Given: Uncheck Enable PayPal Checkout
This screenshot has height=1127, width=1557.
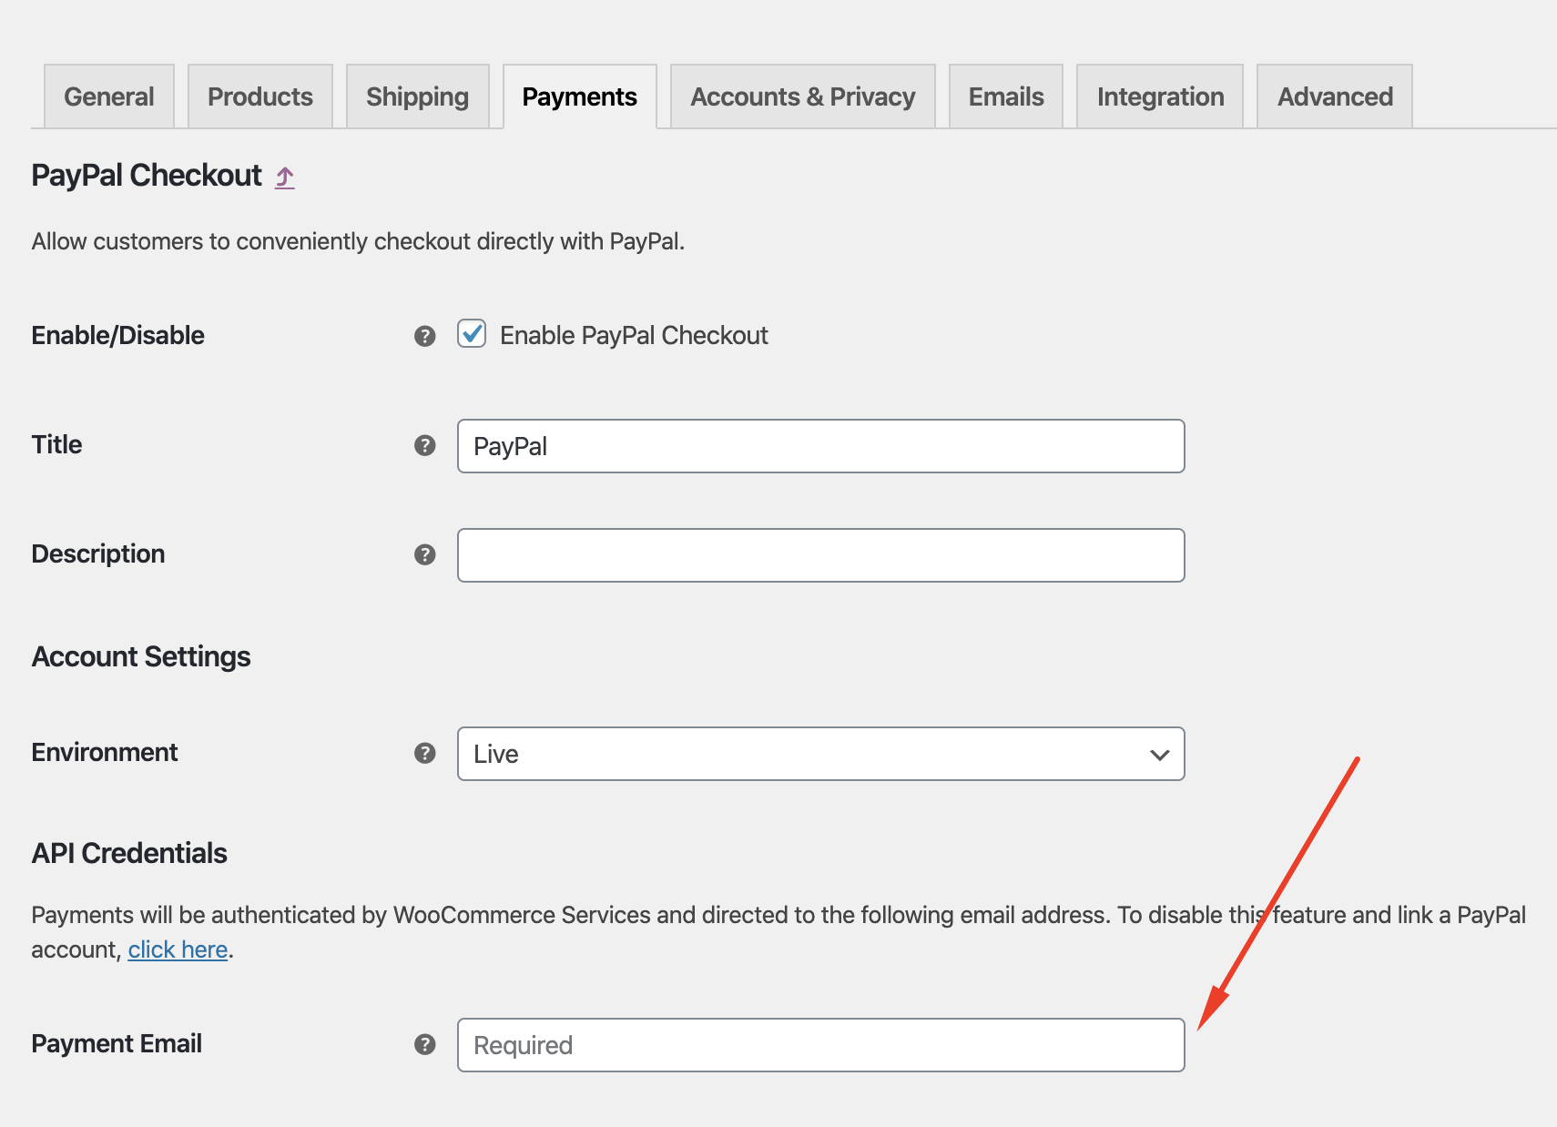Looking at the screenshot, I should click(x=471, y=336).
